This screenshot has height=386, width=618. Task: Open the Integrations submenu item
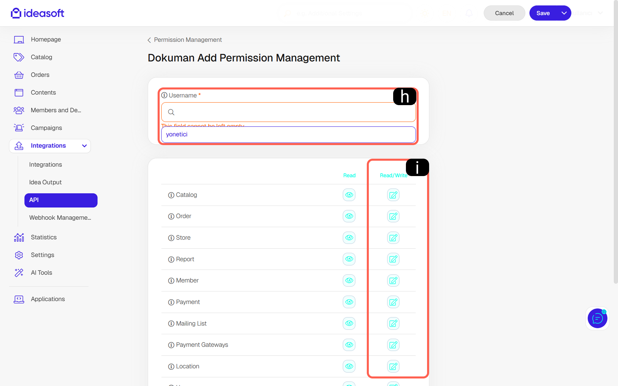tap(45, 164)
